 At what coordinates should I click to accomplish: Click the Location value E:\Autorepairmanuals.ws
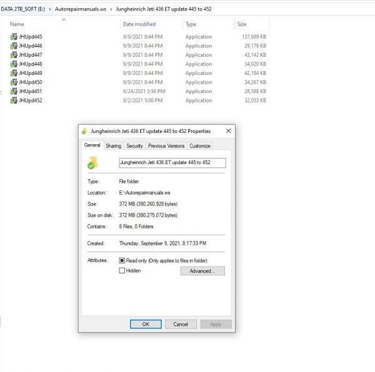pyautogui.click(x=145, y=193)
